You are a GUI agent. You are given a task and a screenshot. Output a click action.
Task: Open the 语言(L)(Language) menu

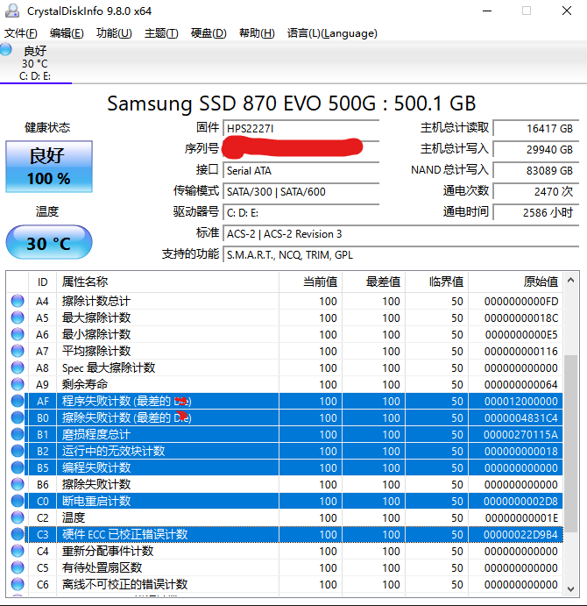pos(332,33)
